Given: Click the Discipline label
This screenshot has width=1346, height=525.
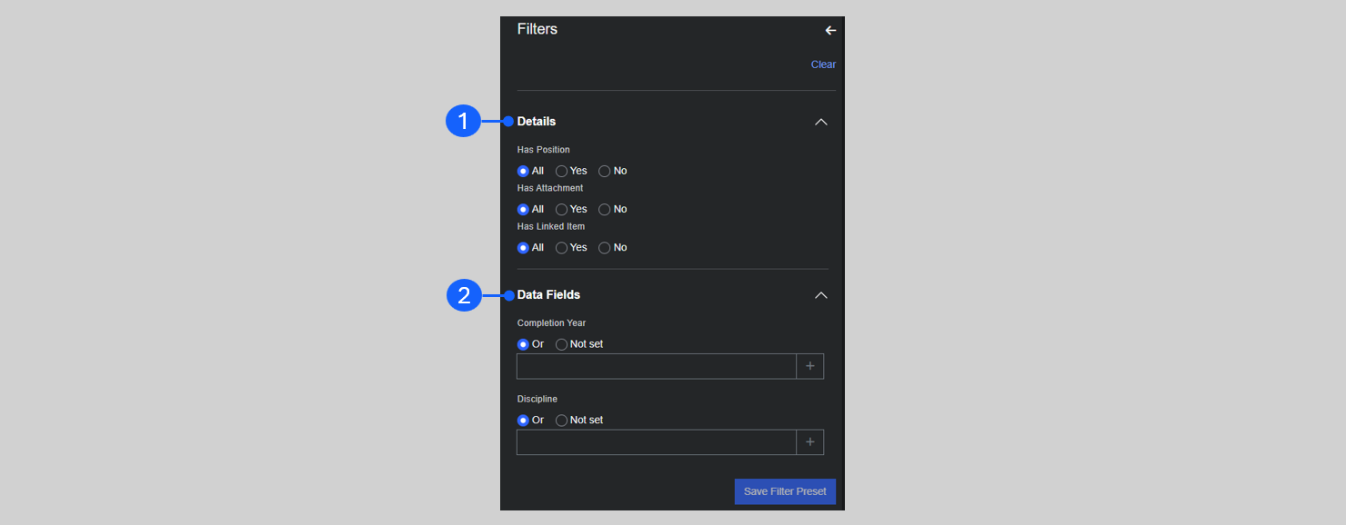Looking at the screenshot, I should [537, 399].
